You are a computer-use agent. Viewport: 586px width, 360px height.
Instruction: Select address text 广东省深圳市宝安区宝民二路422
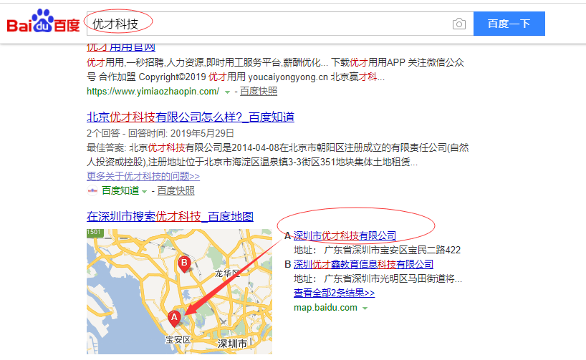coord(392,250)
